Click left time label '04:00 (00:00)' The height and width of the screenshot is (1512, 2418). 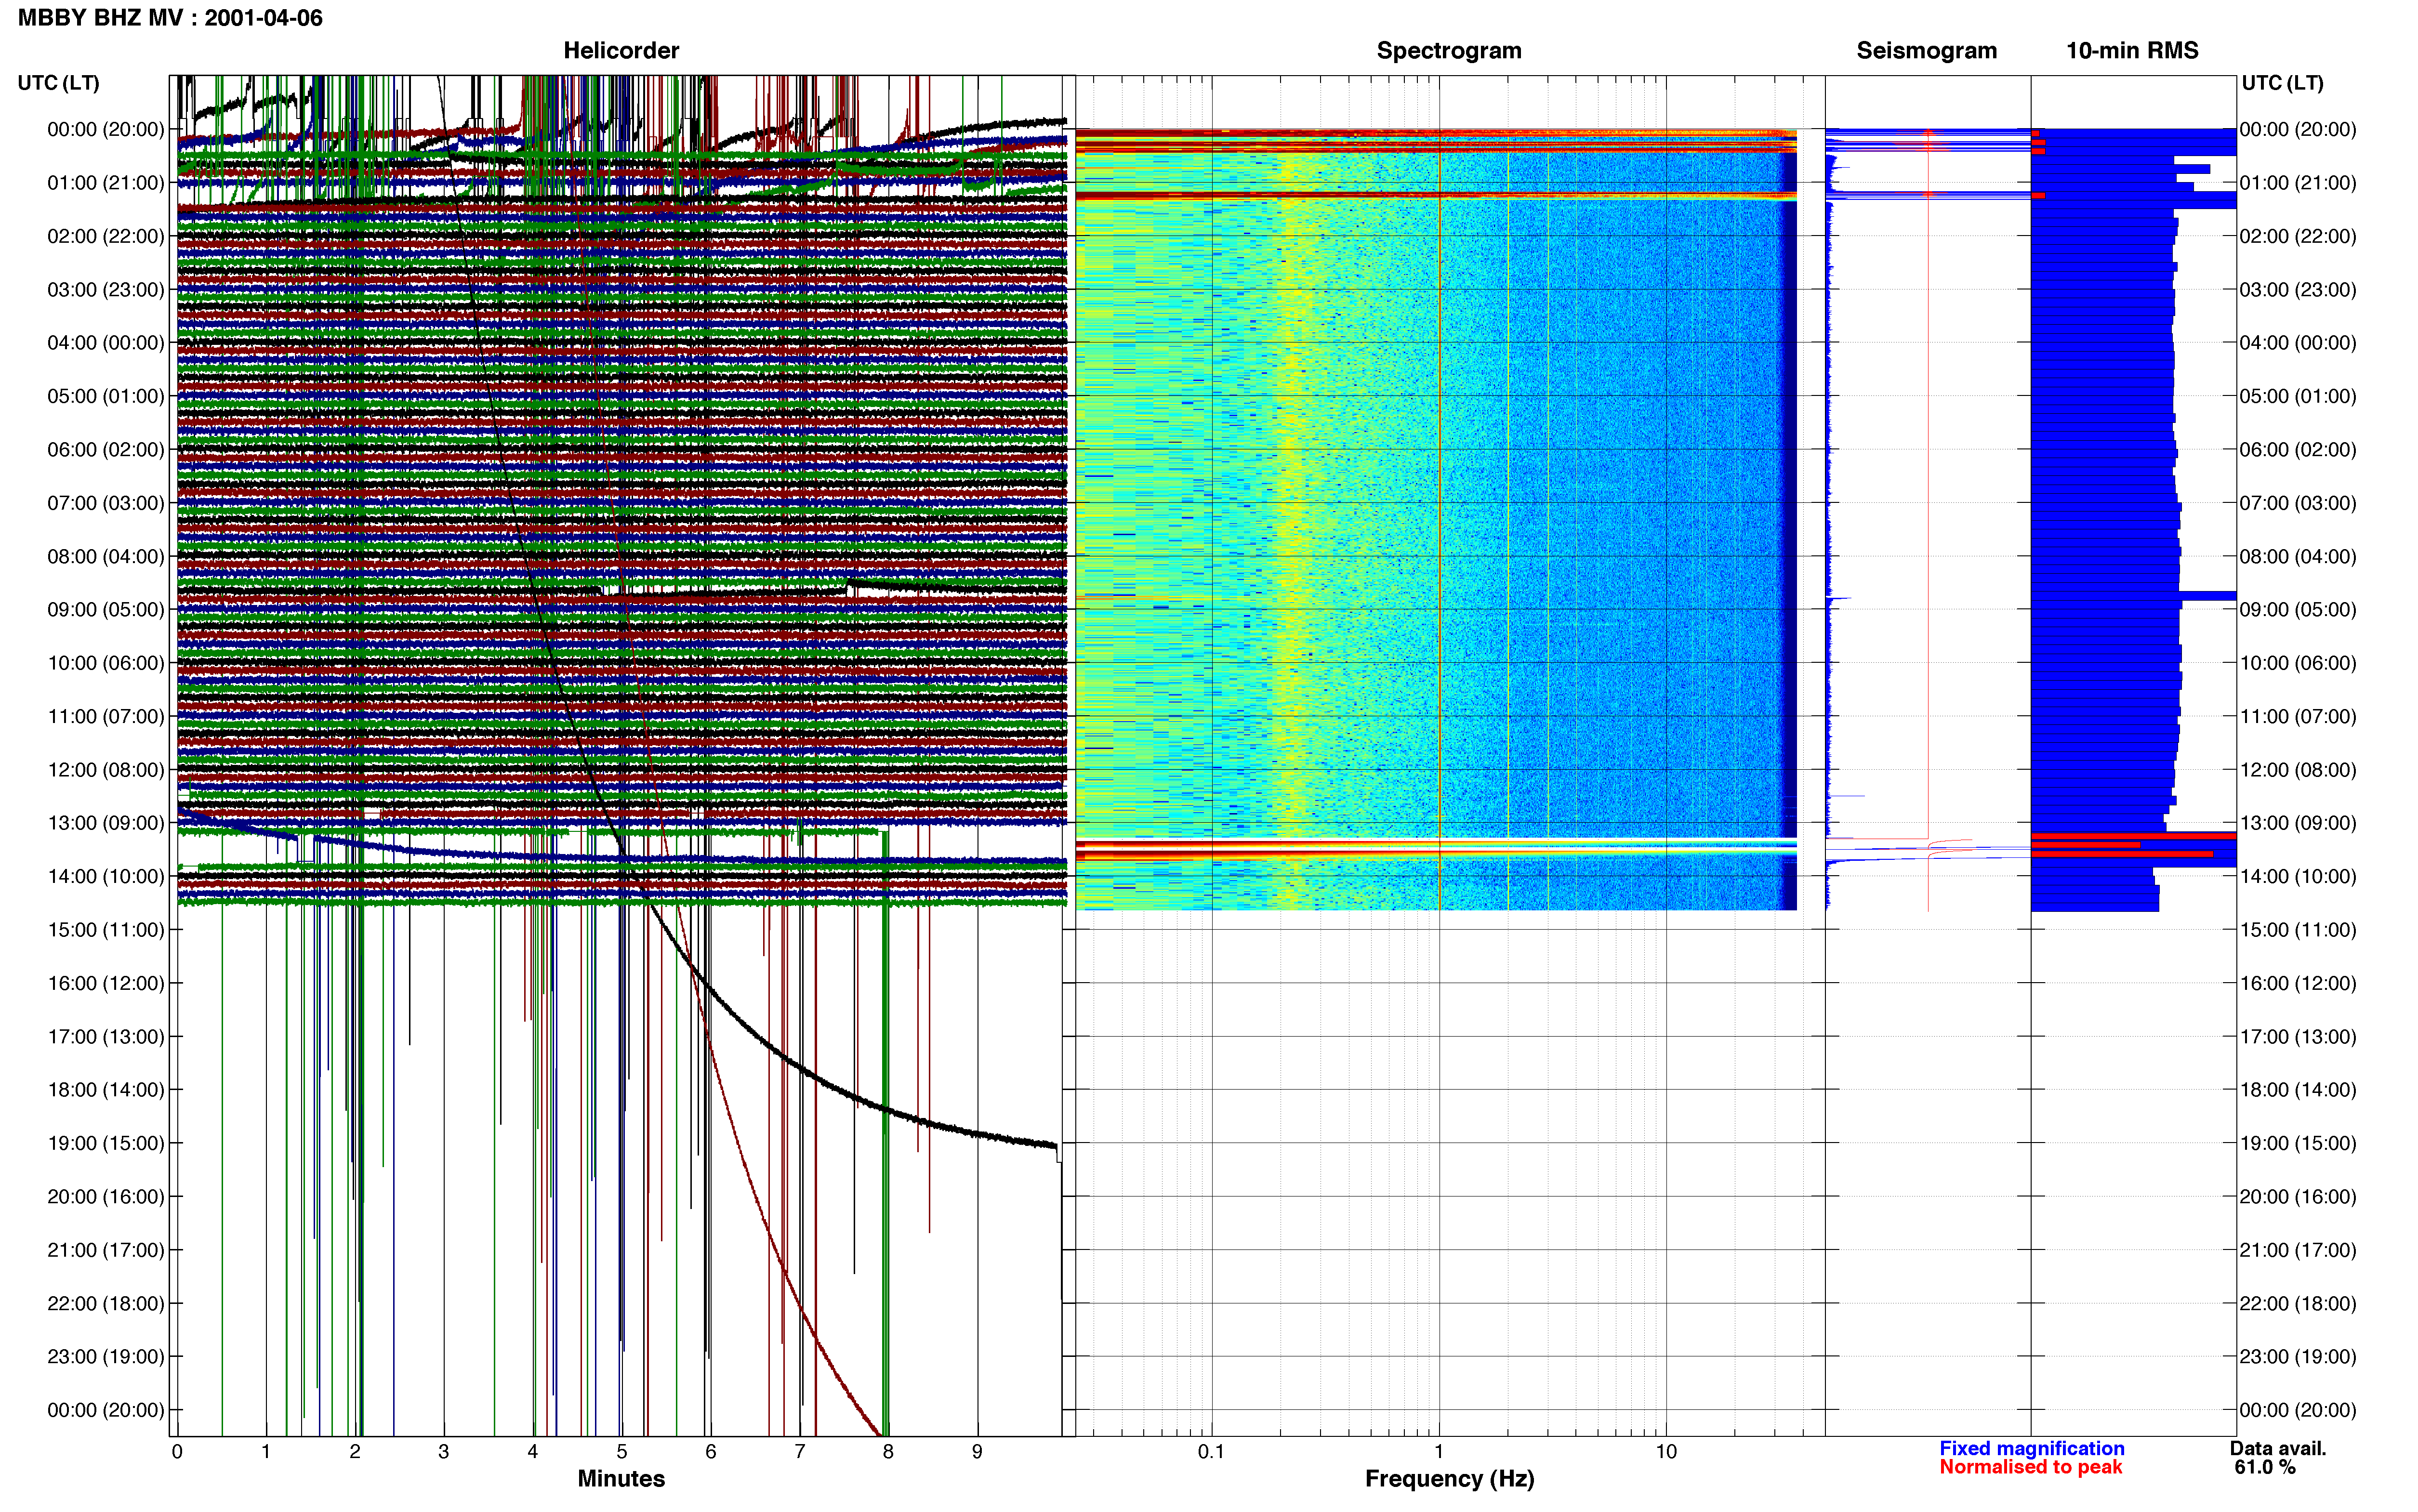pyautogui.click(x=106, y=343)
